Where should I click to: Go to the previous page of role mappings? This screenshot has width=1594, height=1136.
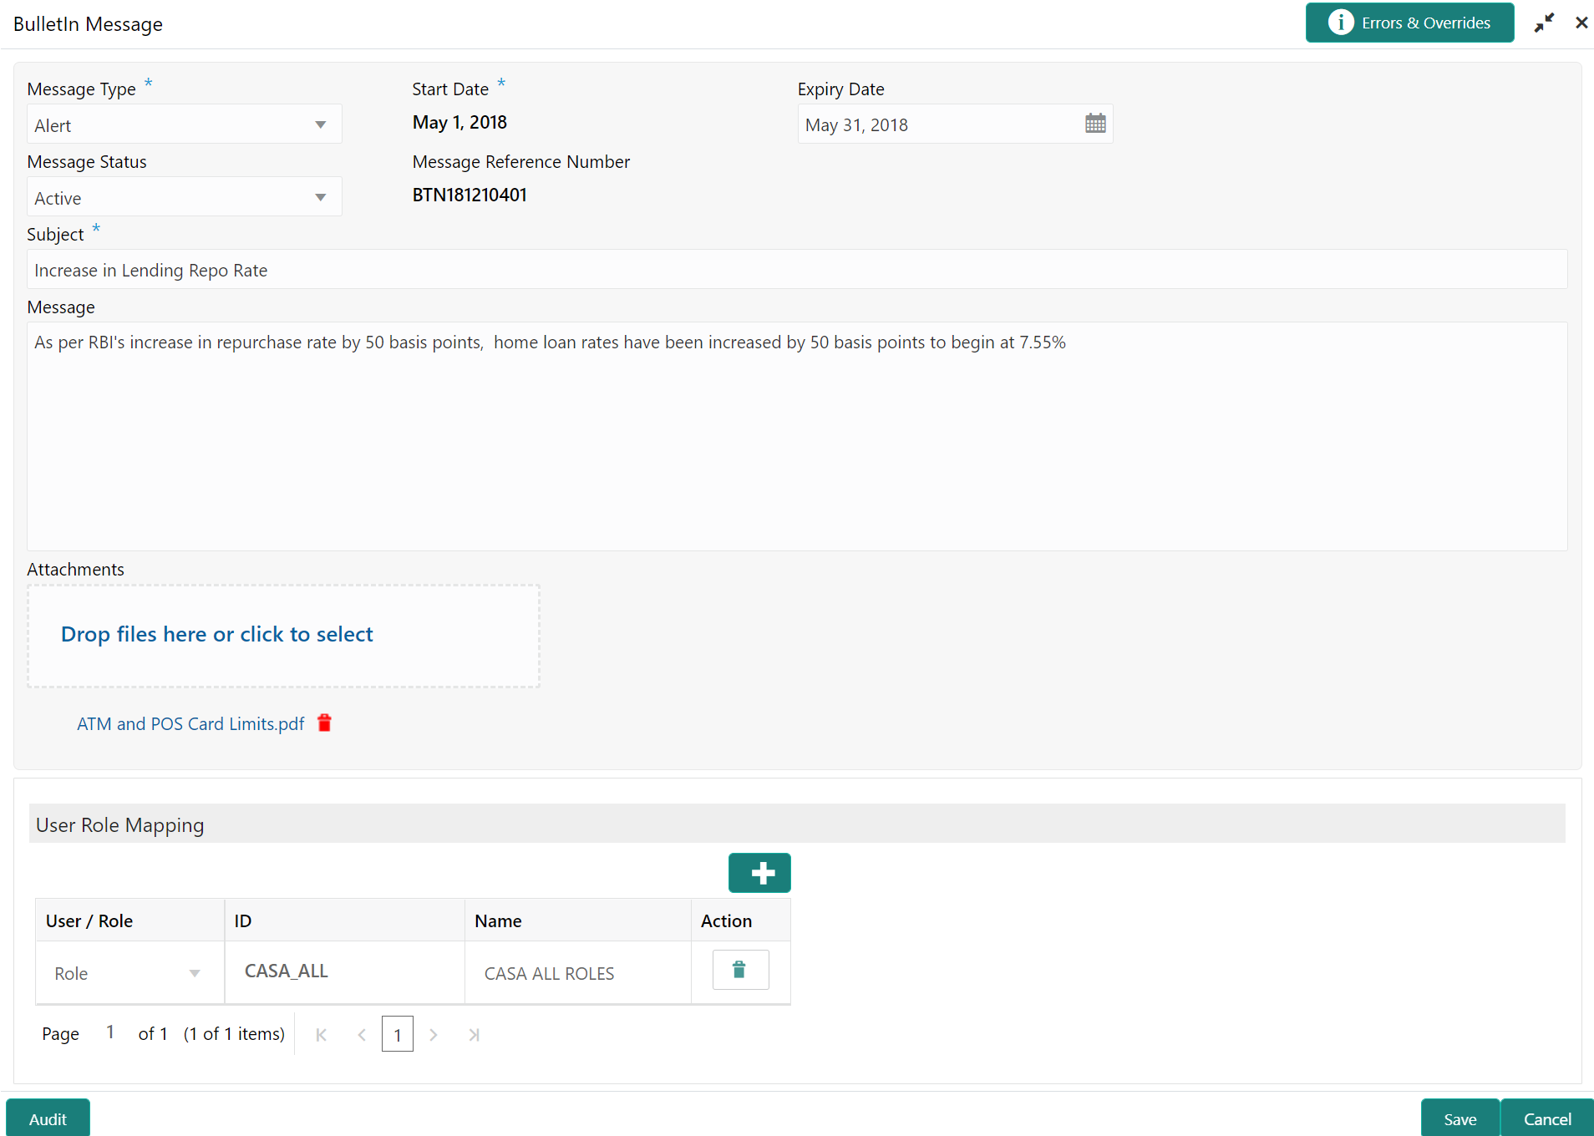coord(362,1035)
